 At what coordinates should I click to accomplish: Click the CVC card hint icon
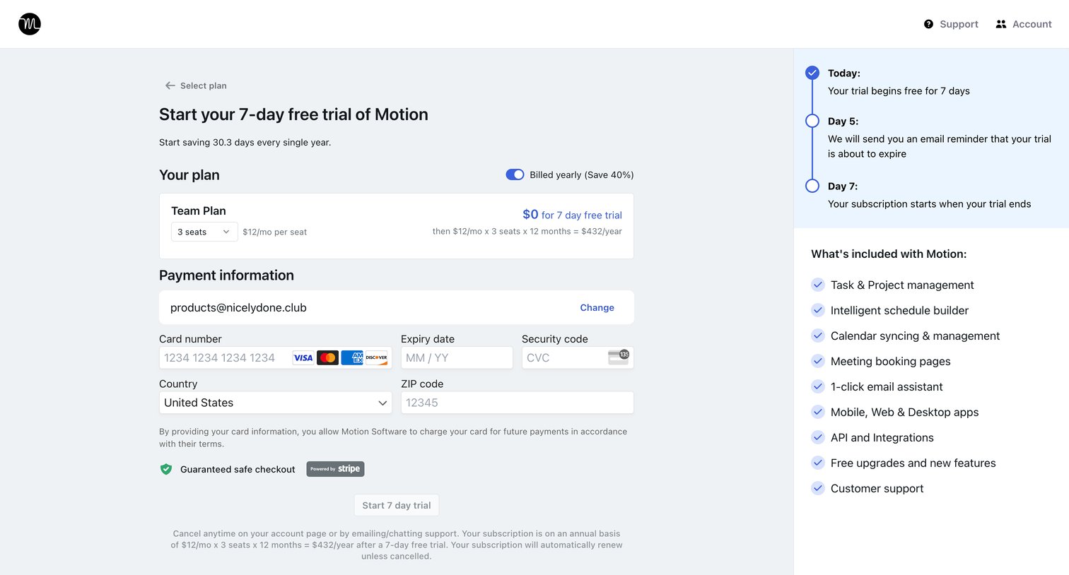[619, 357]
